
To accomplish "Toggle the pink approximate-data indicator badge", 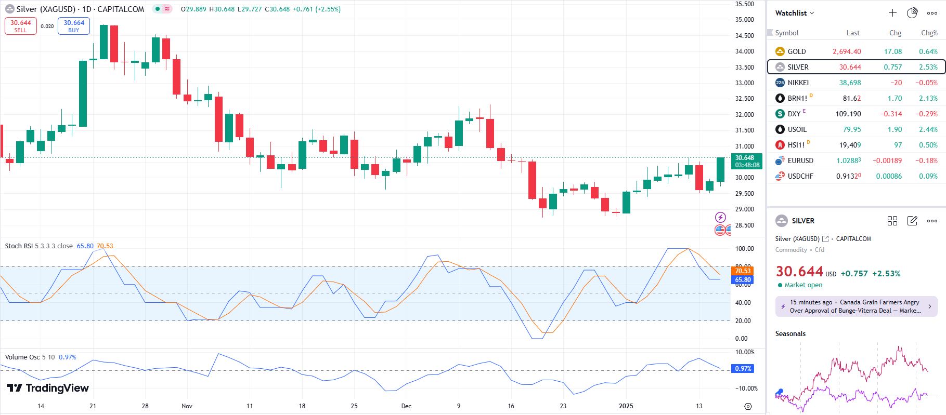I will pos(167,9).
